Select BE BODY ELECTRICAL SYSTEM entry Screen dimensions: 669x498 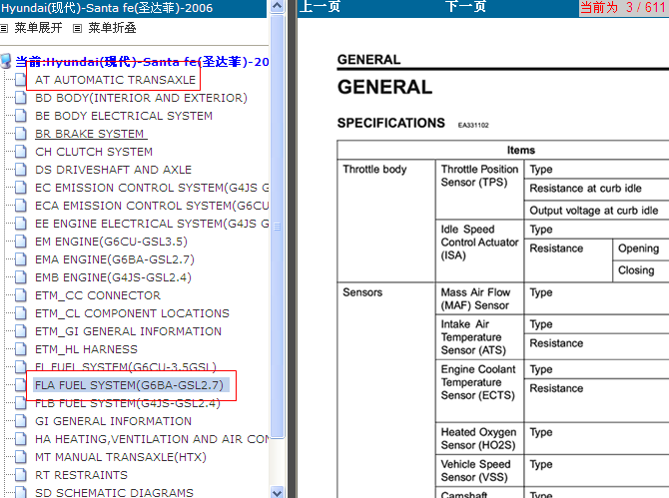click(x=124, y=116)
